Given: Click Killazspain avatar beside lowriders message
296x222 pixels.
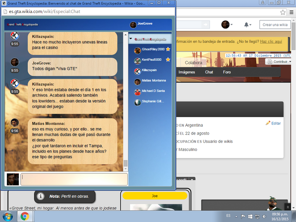Looking at the screenshot, I should click(x=14, y=83).
